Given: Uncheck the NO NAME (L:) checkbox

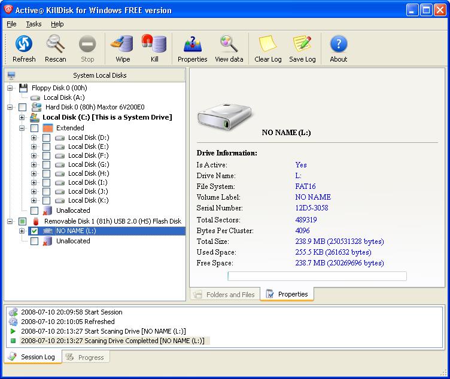Looking at the screenshot, I should coord(35,231).
